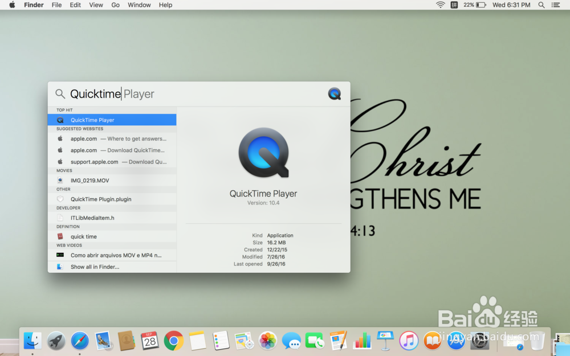Image resolution: width=570 pixels, height=356 pixels.
Task: Launch Google Chrome from the Dock
Action: pyautogui.click(x=173, y=341)
